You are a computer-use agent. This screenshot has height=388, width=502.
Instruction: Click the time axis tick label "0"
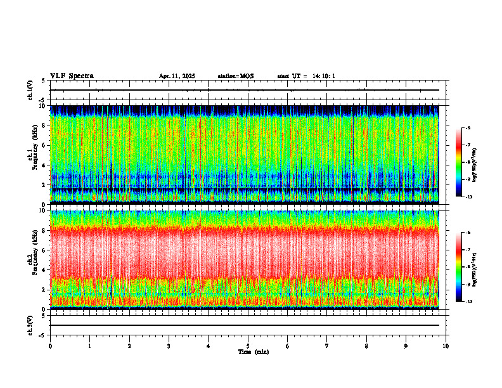pyautogui.click(x=50, y=346)
